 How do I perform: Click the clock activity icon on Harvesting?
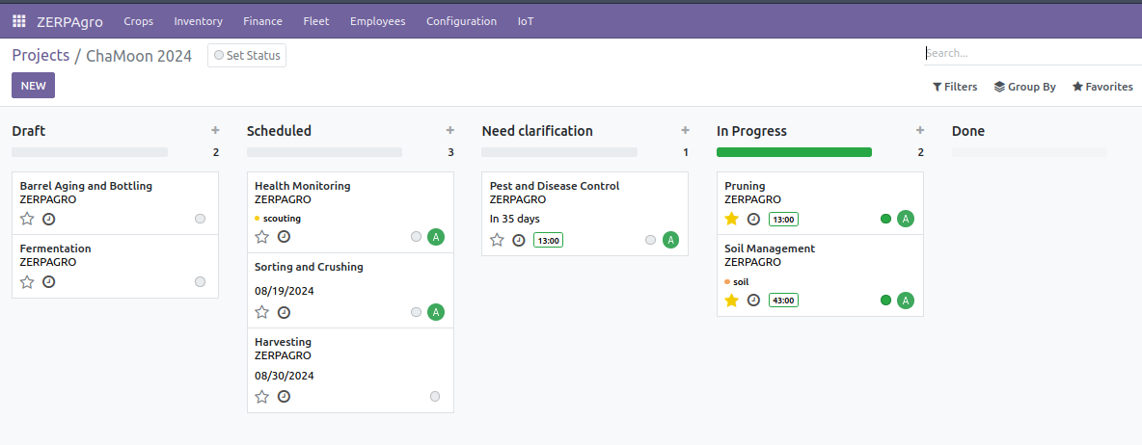[284, 396]
